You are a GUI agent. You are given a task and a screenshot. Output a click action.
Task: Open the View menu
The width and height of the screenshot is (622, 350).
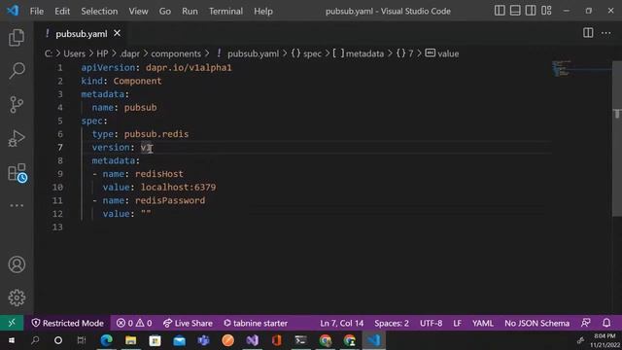tap(138, 11)
